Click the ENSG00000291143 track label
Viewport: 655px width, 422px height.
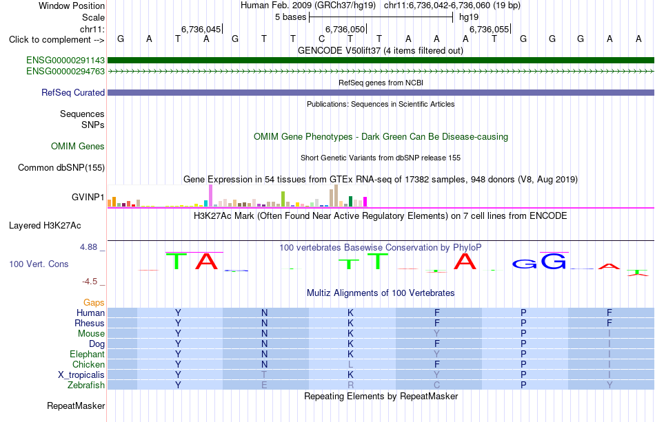click(65, 61)
